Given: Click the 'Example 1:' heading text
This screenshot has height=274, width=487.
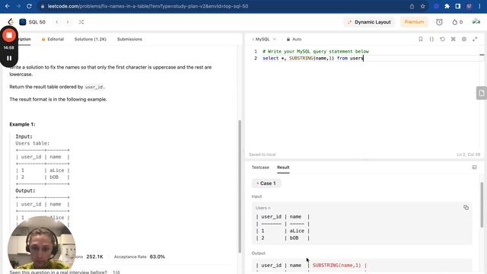Looking at the screenshot, I should [x=22, y=124].
